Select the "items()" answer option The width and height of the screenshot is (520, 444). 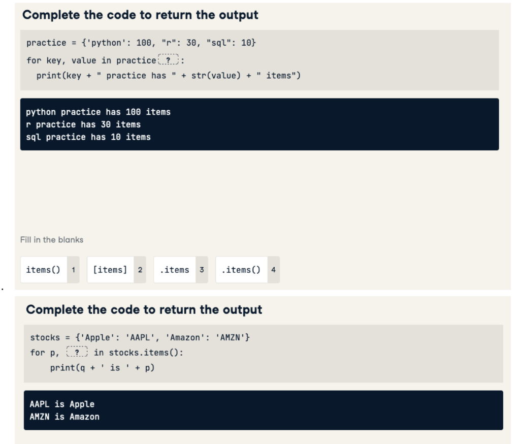(43, 270)
